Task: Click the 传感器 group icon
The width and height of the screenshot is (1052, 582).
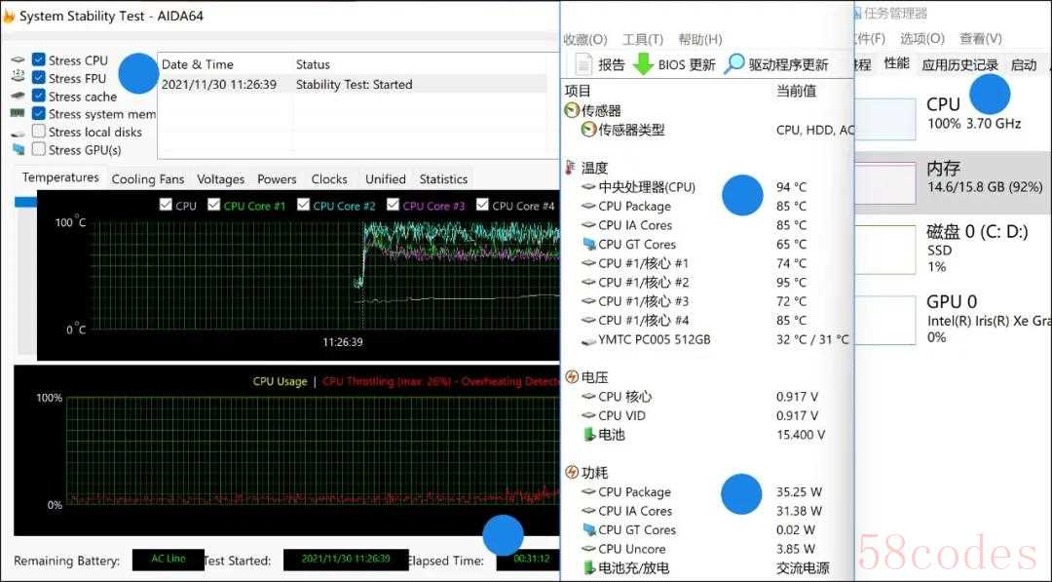Action: tap(572, 111)
